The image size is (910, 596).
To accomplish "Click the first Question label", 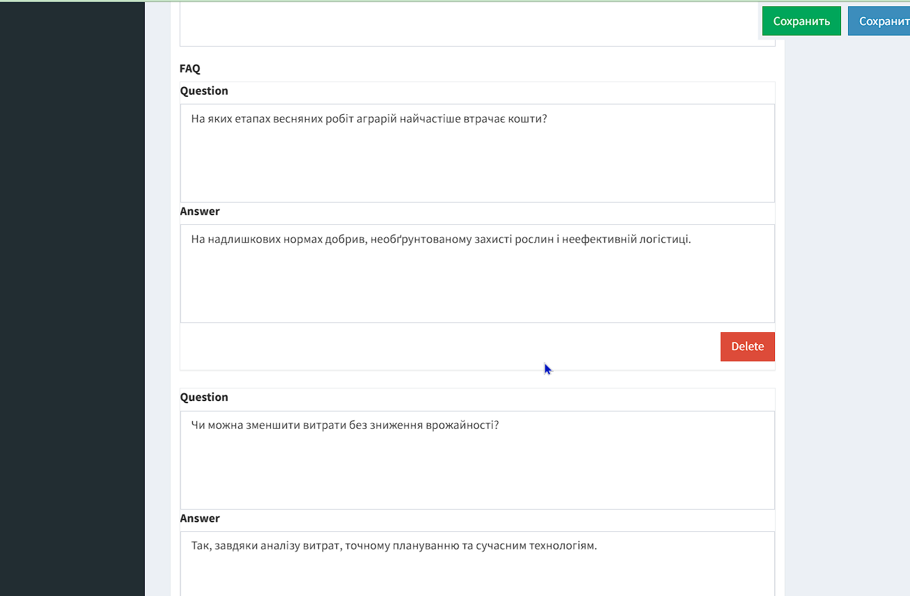I will (x=204, y=91).
